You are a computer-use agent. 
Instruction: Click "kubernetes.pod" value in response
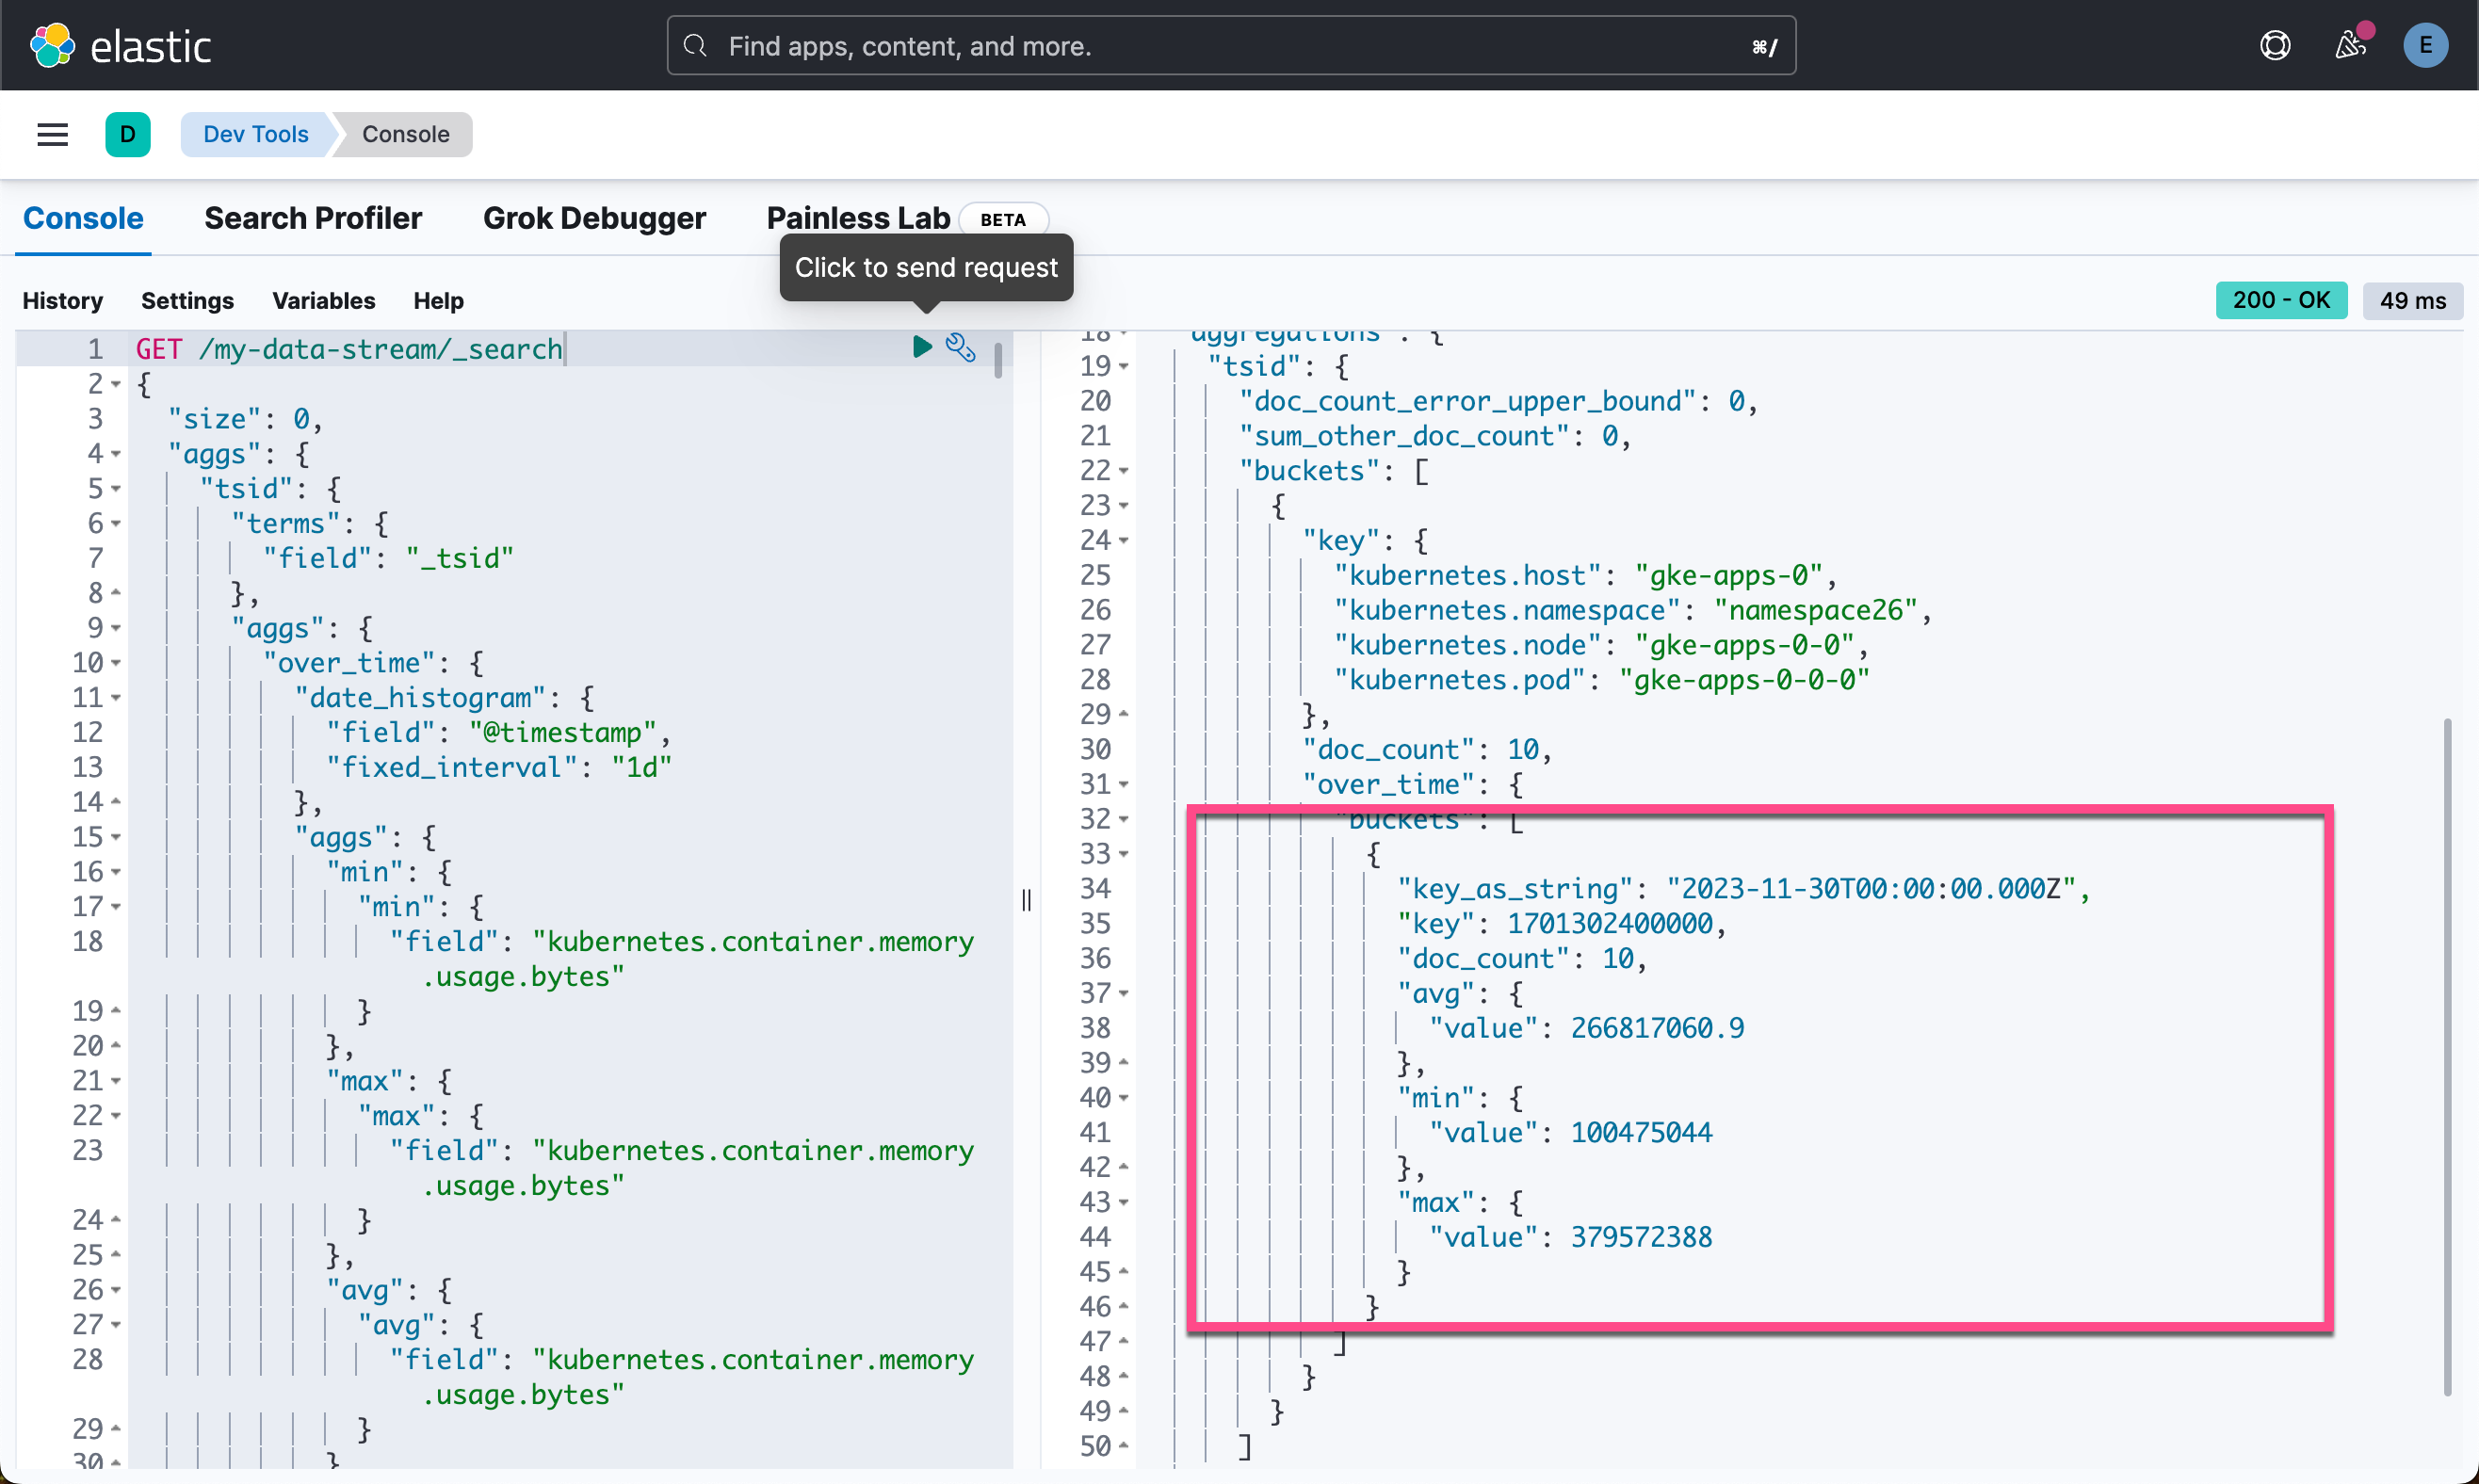click(x=1744, y=680)
